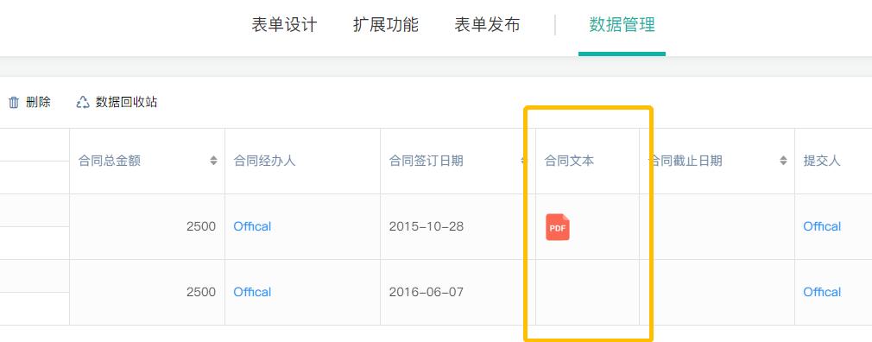
Task: Sort by the 合同总金额 column arrows
Action: pyautogui.click(x=213, y=161)
